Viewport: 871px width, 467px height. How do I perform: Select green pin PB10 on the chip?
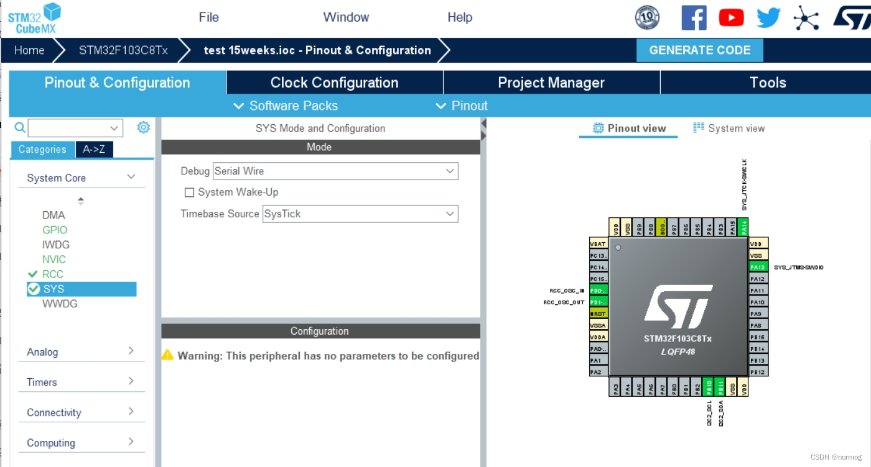(709, 387)
